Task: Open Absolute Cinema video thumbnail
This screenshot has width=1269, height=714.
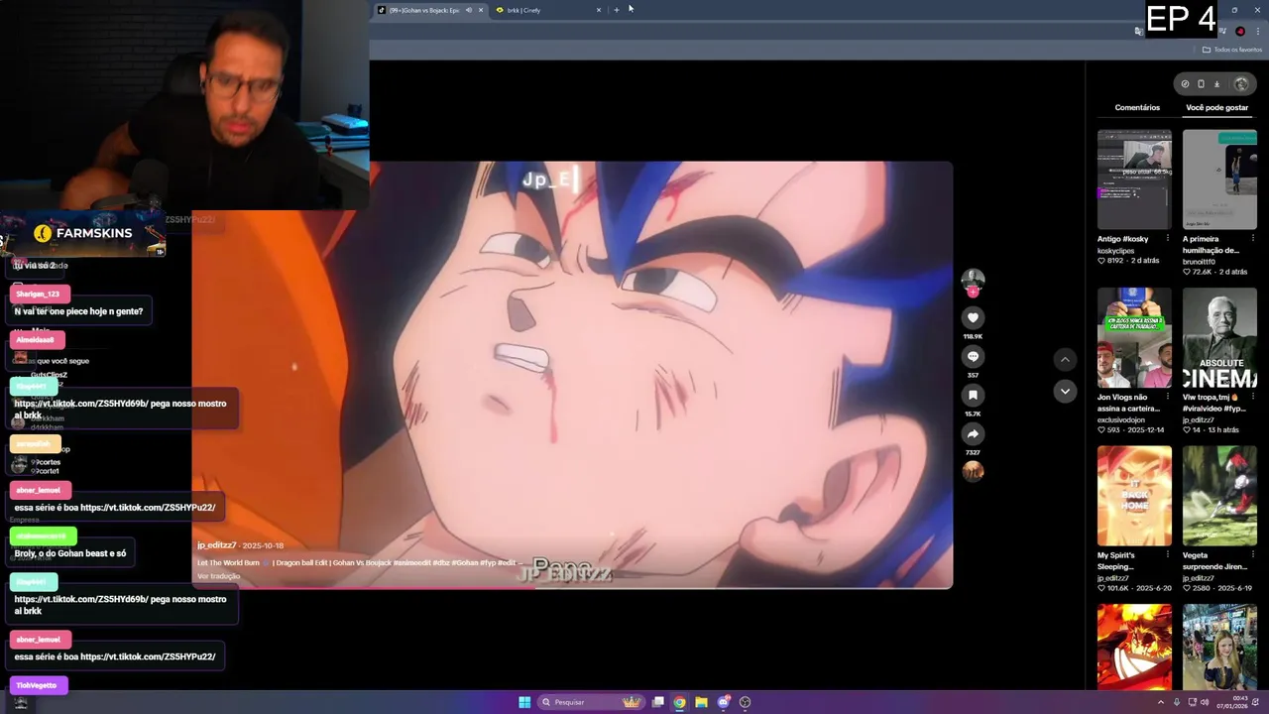Action: coord(1219,338)
